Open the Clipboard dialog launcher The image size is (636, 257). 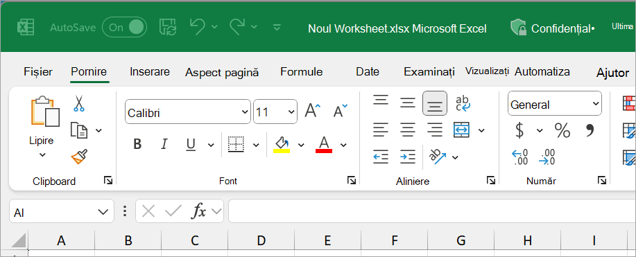click(108, 180)
